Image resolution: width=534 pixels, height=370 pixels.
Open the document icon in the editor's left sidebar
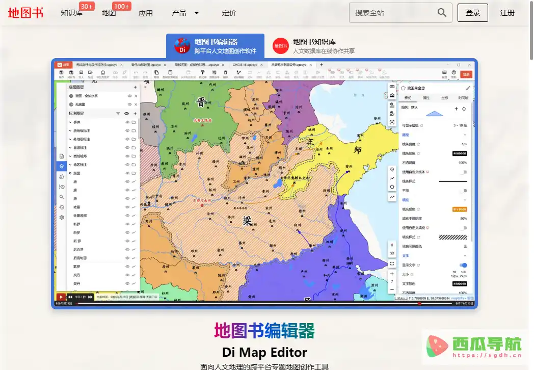point(62,156)
